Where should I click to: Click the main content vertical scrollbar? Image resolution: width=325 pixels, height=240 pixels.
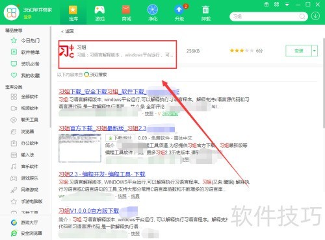point(324,82)
